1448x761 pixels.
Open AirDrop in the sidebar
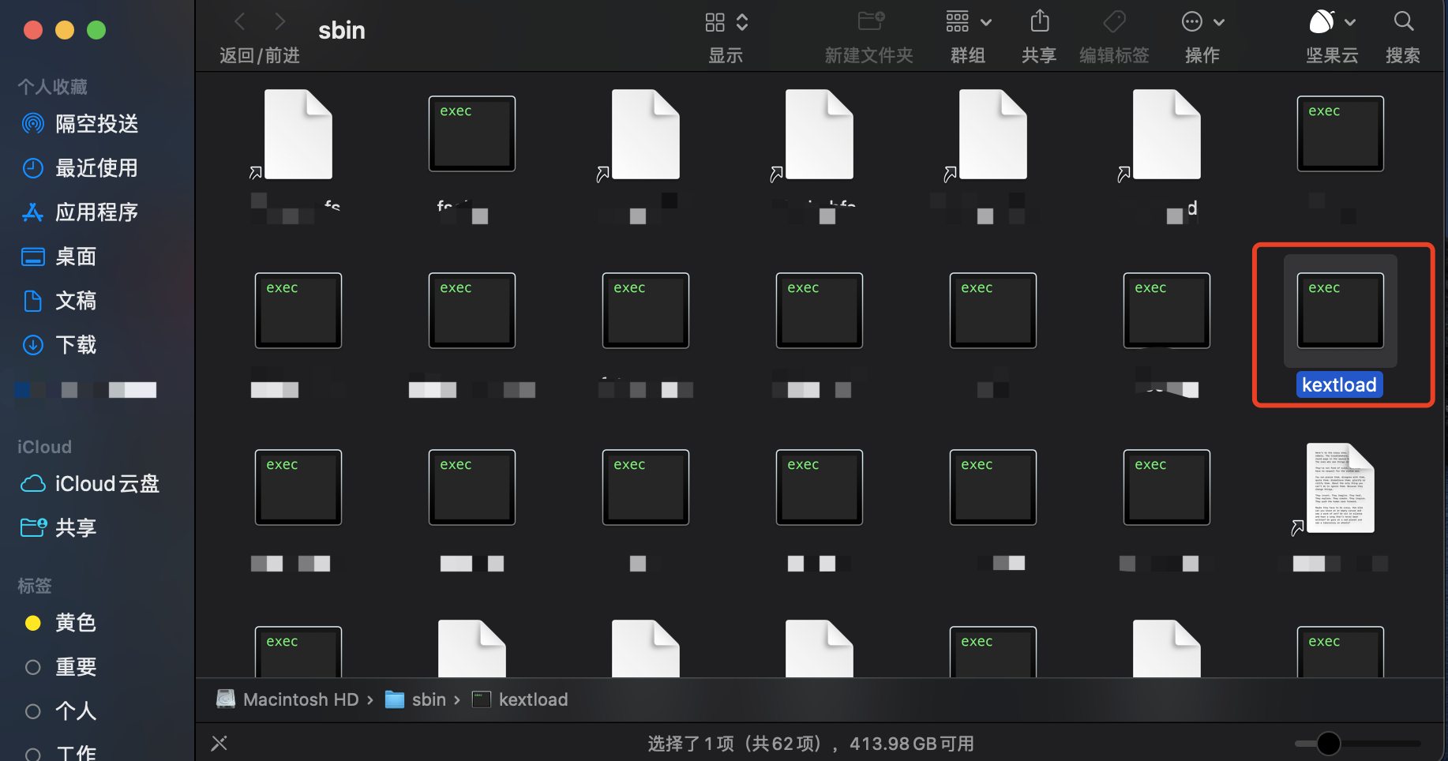[x=96, y=124]
